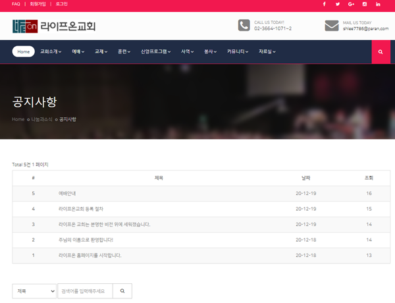The width and height of the screenshot is (395, 303).
Task: Open the Facebook social icon
Action: (324, 4)
